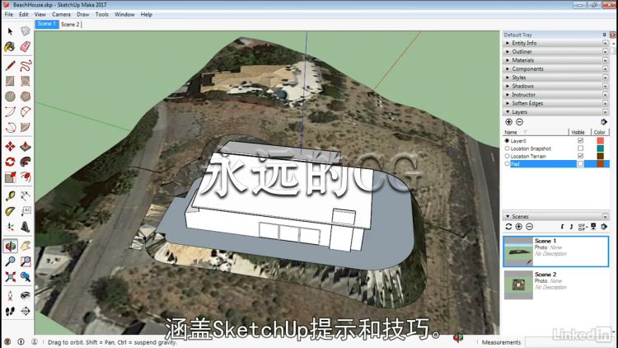Click the Remove Scene minus button

click(x=529, y=227)
